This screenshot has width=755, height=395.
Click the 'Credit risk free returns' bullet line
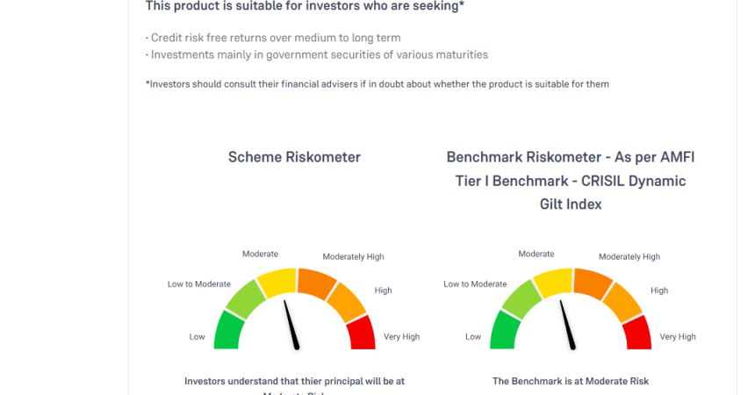pos(272,38)
